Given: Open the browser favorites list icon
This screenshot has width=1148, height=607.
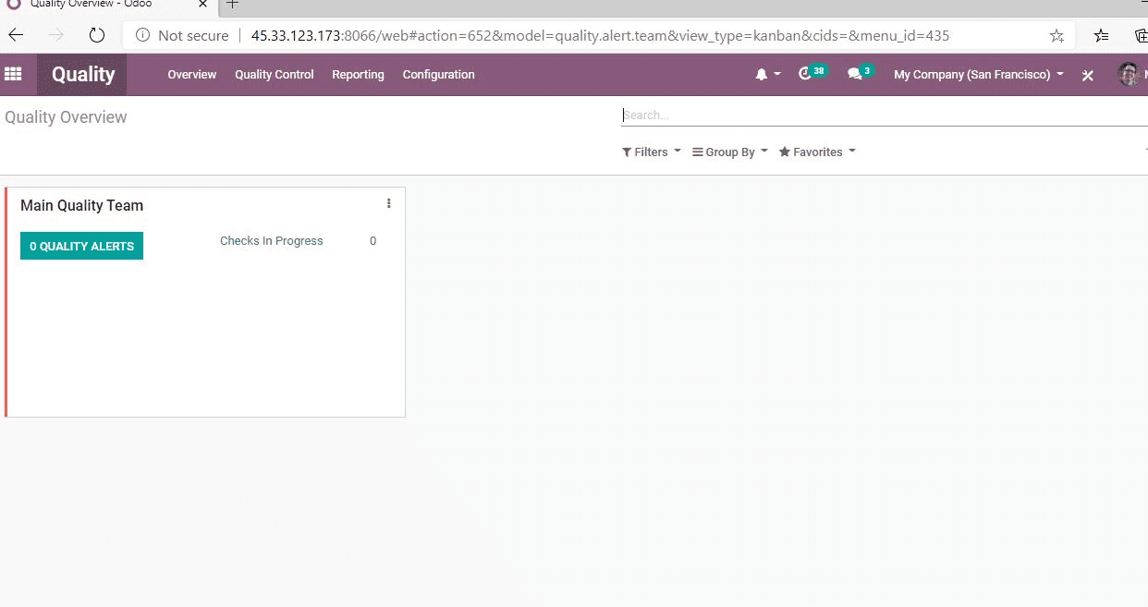Looking at the screenshot, I should (1101, 36).
